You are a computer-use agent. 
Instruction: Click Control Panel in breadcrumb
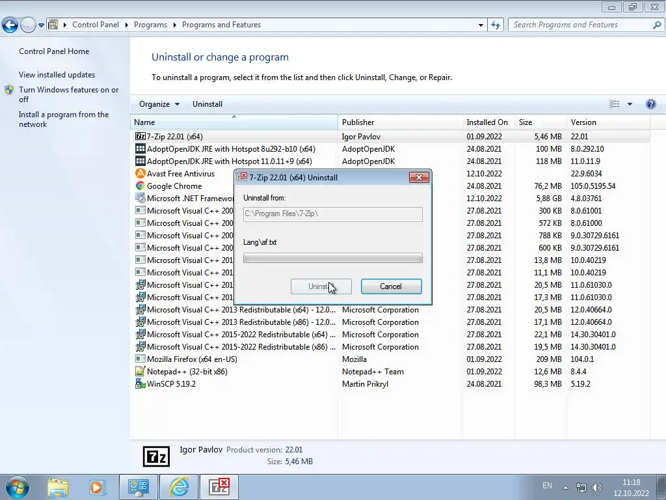pos(96,25)
